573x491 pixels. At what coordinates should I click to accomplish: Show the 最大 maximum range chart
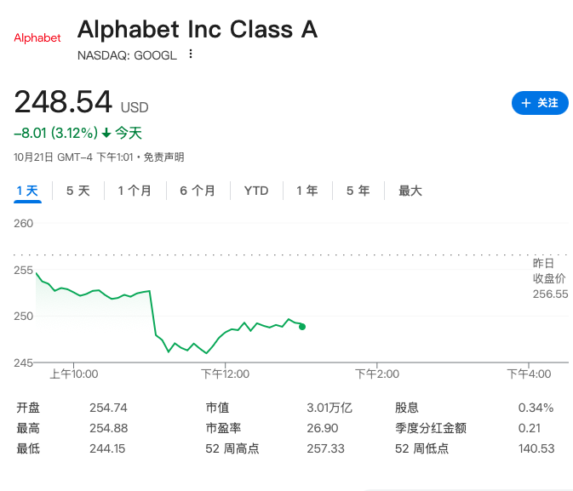tap(410, 191)
